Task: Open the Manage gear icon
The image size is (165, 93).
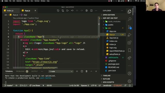Action: (129, 81)
